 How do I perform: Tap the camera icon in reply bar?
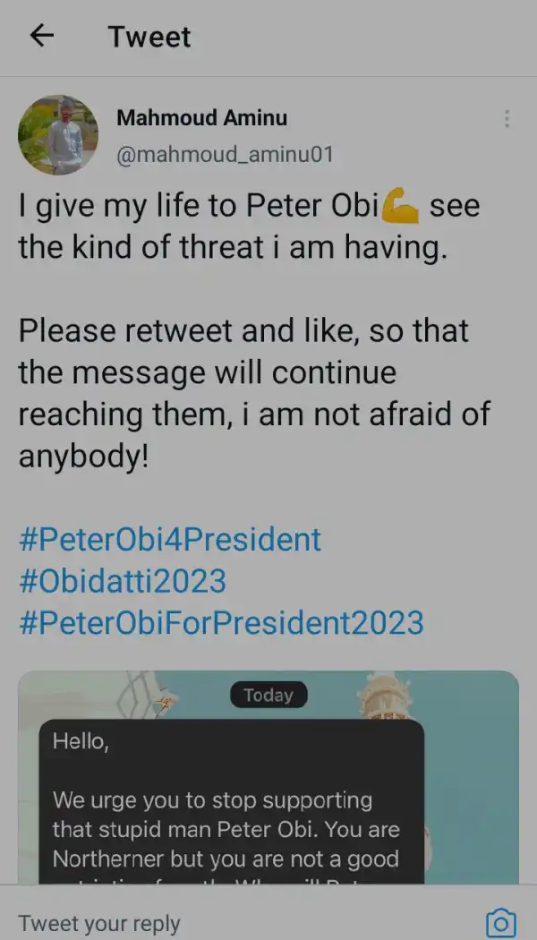click(x=500, y=923)
